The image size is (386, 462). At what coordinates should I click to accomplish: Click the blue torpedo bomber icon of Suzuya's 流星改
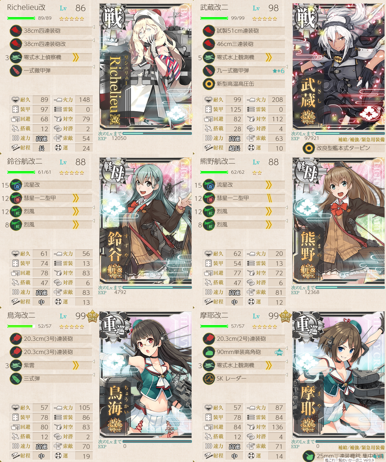point(16,185)
